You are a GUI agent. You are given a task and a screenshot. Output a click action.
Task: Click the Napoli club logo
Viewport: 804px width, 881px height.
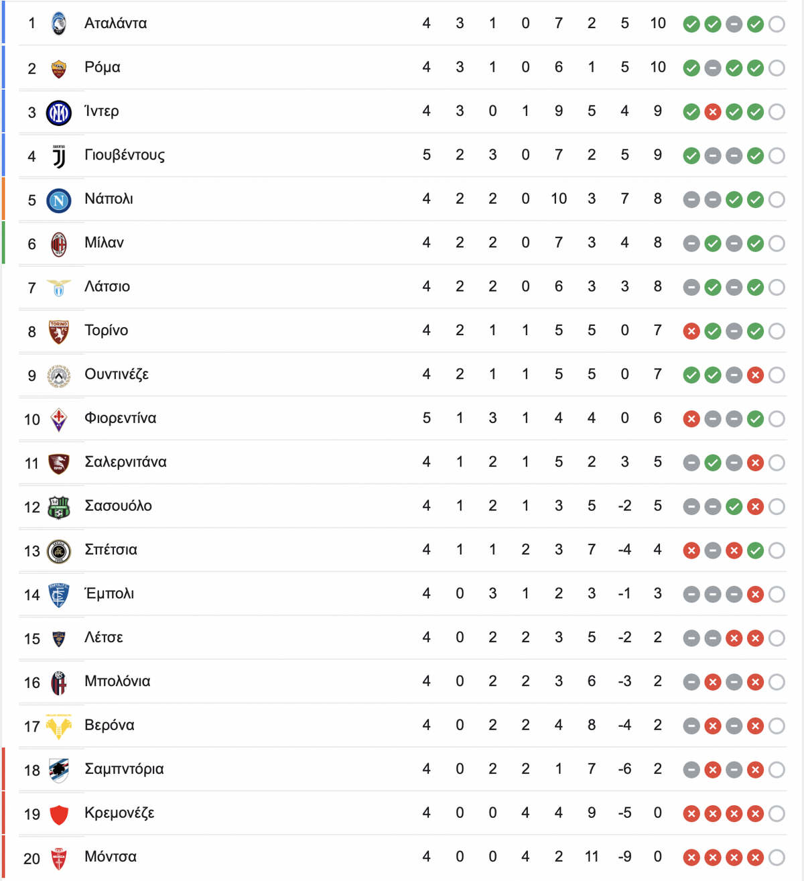point(59,200)
